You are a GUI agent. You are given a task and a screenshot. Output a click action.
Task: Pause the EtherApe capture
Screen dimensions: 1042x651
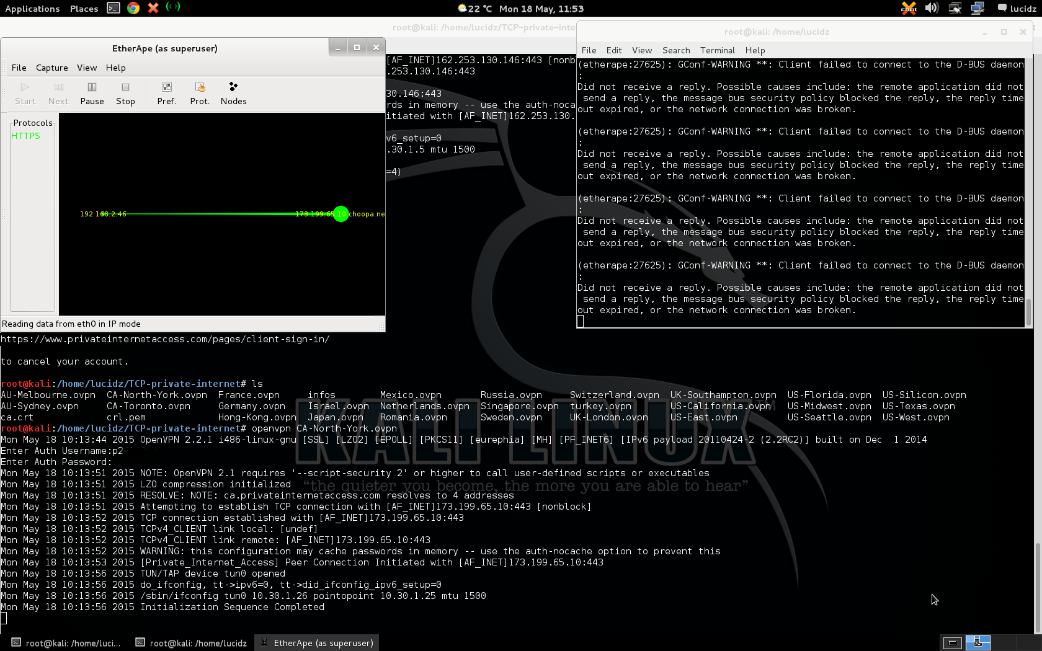92,94
